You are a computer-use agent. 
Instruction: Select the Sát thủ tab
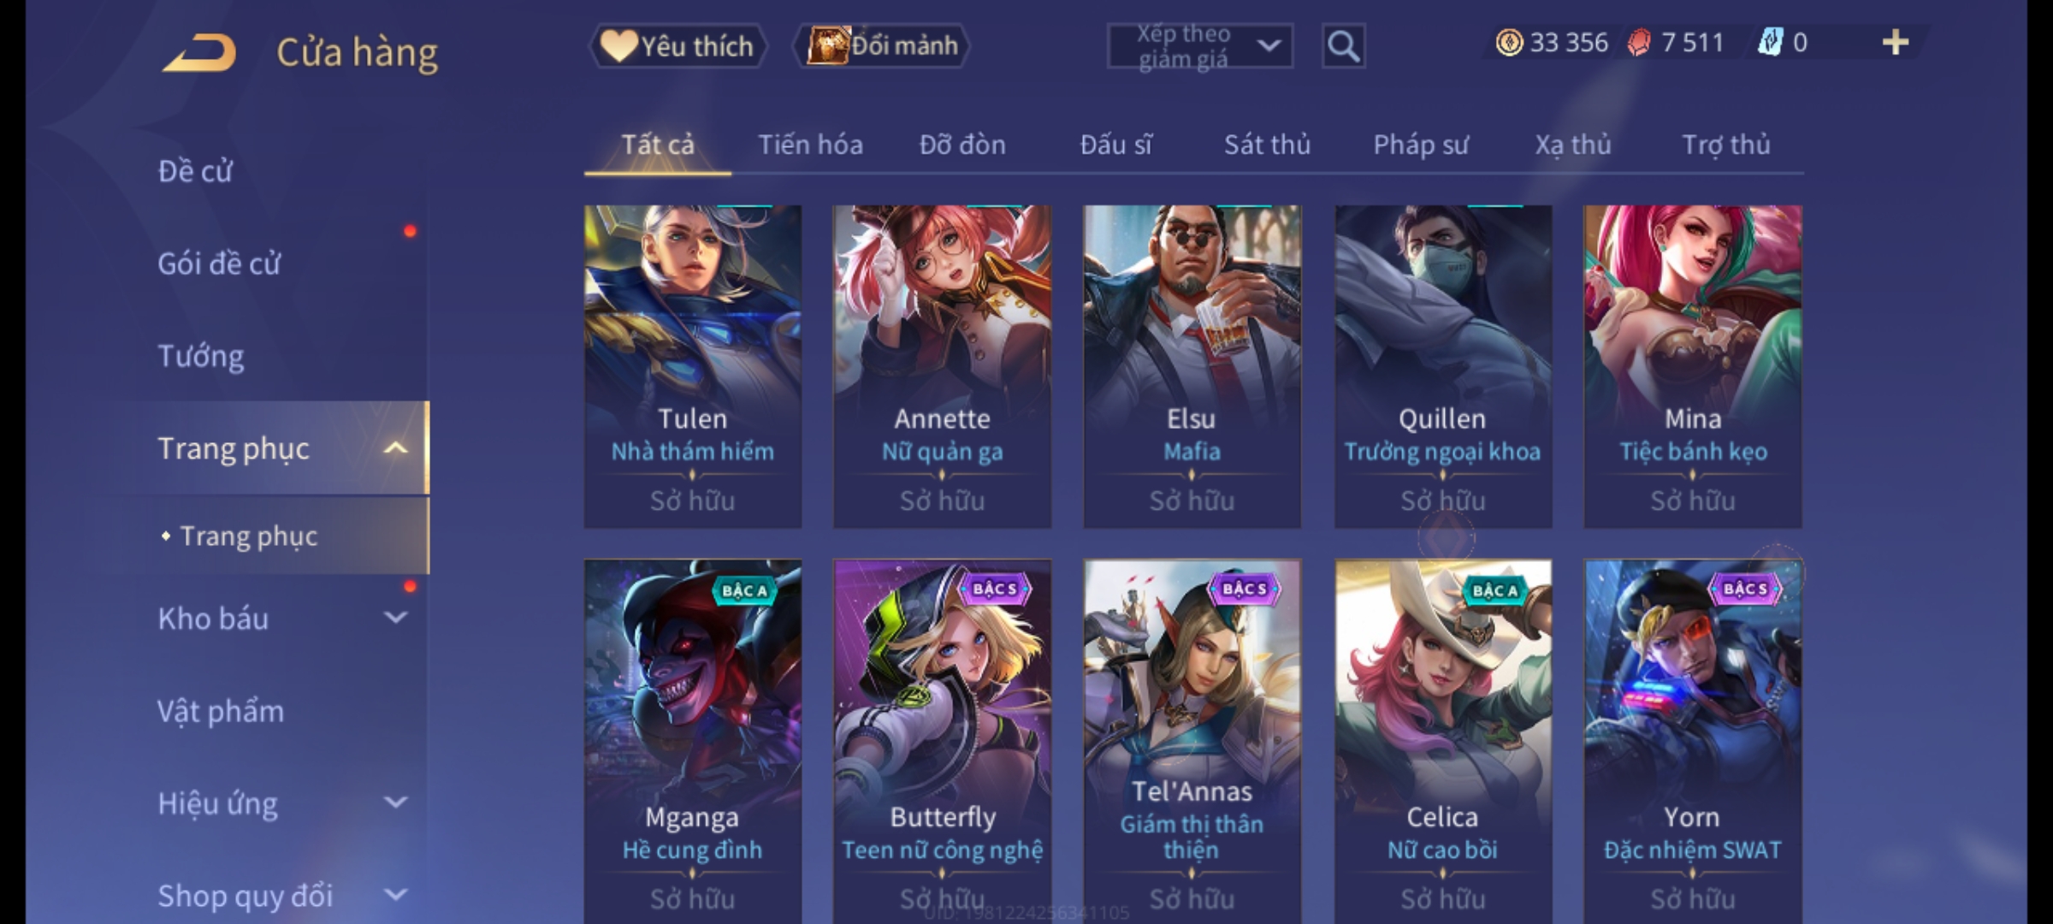pyautogui.click(x=1267, y=145)
